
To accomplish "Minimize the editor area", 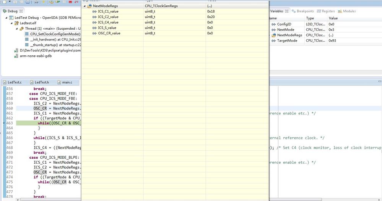I will [x=380, y=81].
